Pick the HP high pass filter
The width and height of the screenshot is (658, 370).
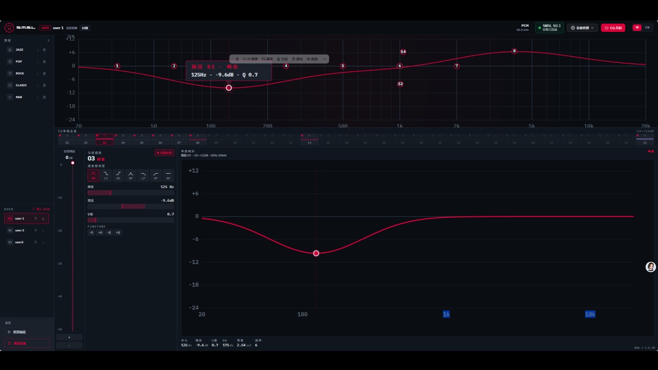[x=156, y=175]
